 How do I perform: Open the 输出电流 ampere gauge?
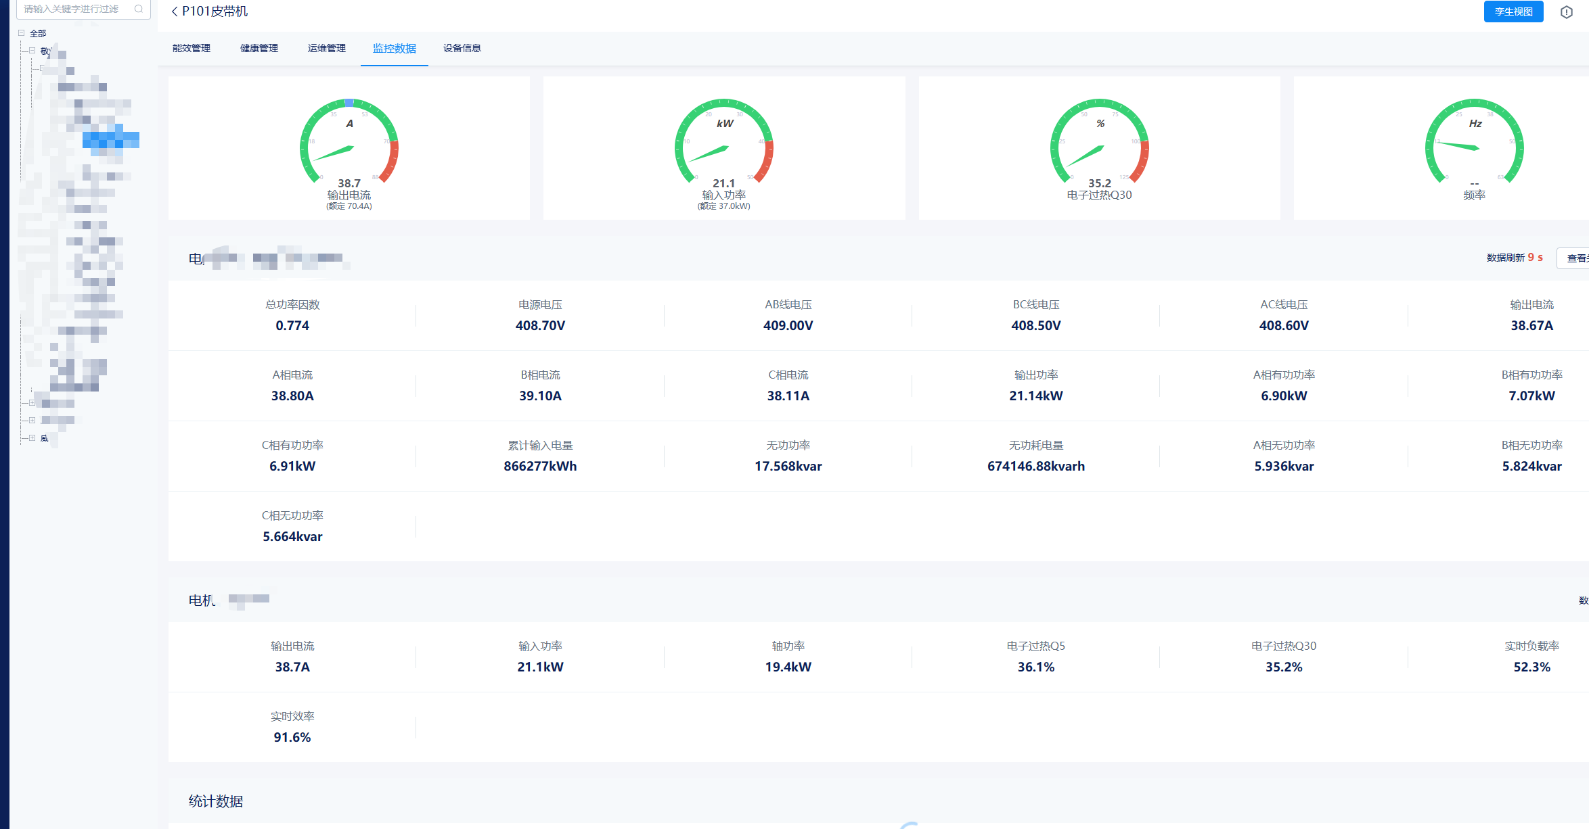(x=349, y=142)
